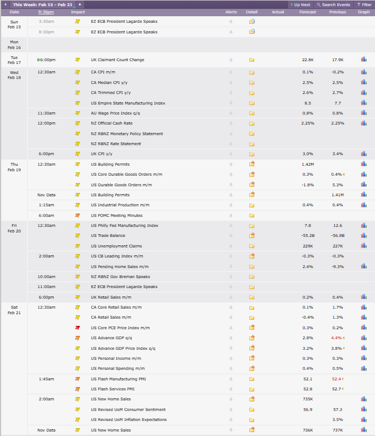The width and height of the screenshot is (375, 436).
Task: Open graph for NZ Official Cash Rate
Action: (364, 123)
